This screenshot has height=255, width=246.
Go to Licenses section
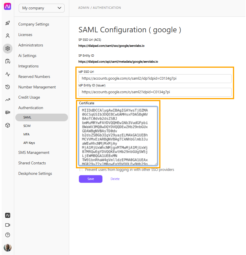(25, 35)
